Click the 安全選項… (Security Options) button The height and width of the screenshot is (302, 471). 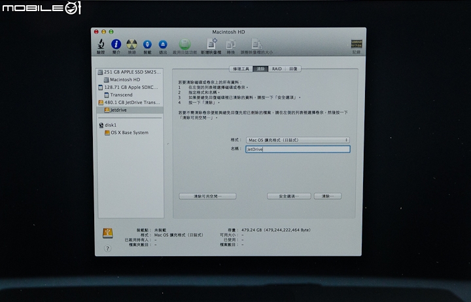pyautogui.click(x=289, y=196)
